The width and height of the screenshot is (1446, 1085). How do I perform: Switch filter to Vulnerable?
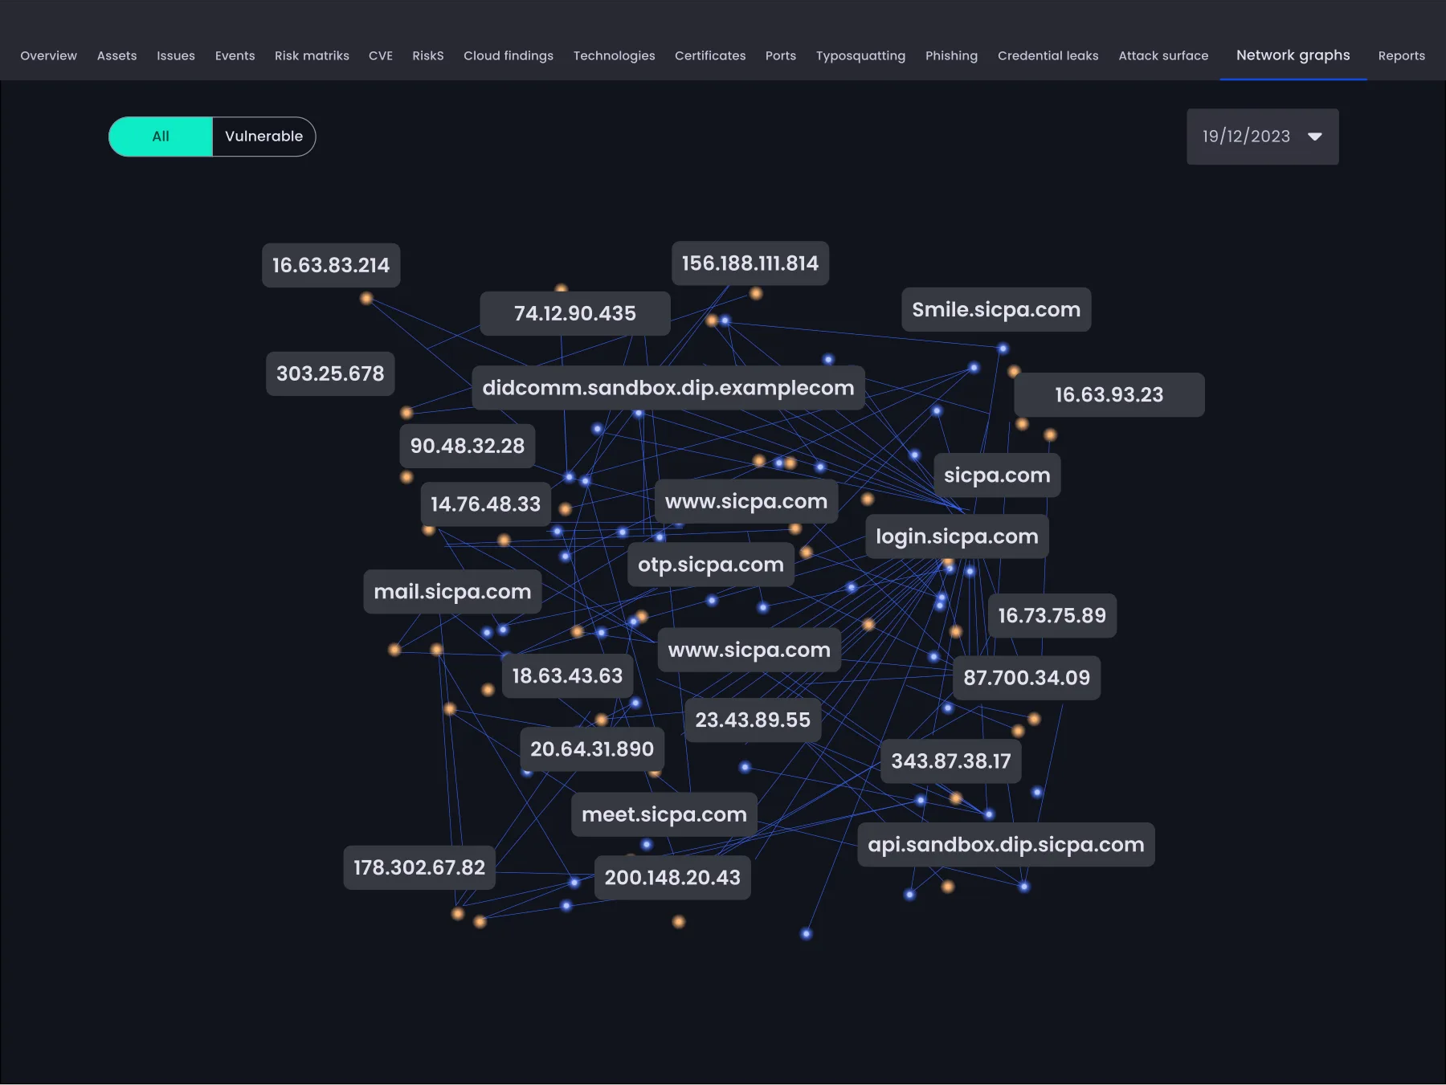pyautogui.click(x=263, y=137)
